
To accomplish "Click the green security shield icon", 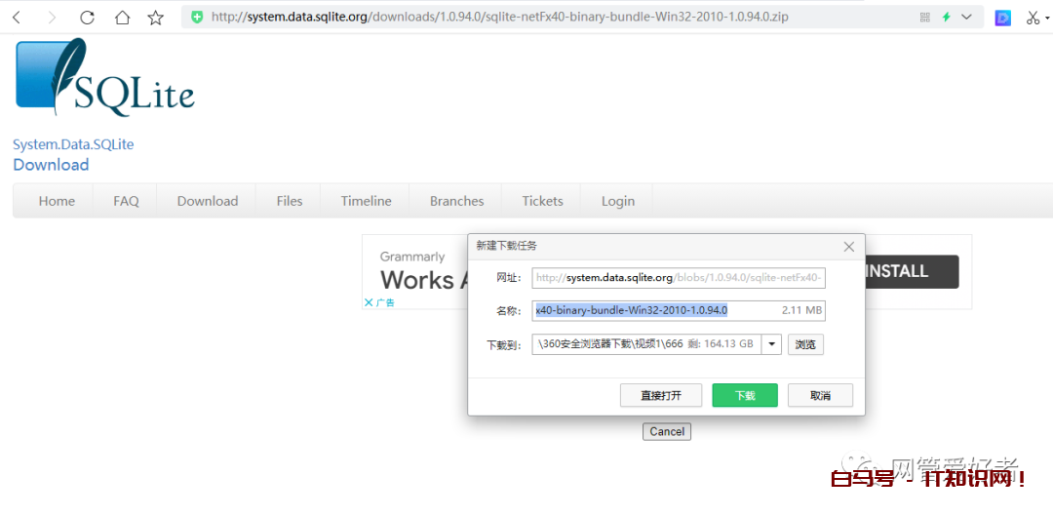I will pyautogui.click(x=197, y=18).
